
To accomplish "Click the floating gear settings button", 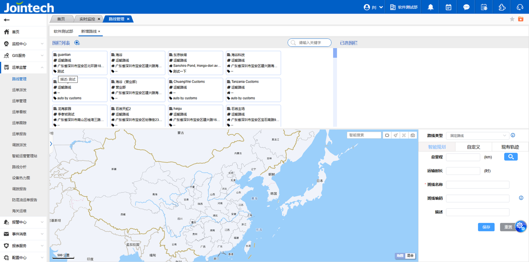I will click(520, 226).
